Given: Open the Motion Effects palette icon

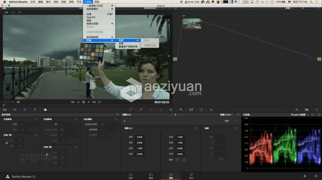Looking at the screenshot, I should [x=45, y=110].
